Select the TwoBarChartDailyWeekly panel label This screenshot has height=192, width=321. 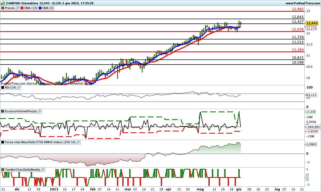(x=23, y=170)
